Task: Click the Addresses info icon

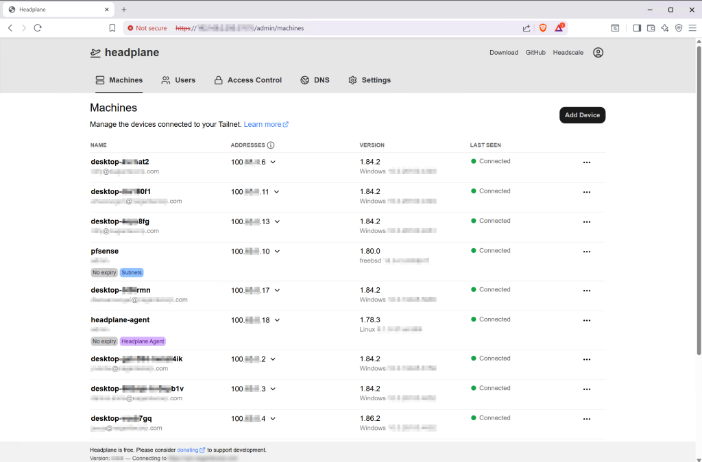Action: (270, 145)
